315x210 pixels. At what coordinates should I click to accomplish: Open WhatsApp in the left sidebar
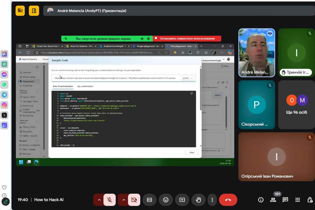pyautogui.click(x=4, y=85)
